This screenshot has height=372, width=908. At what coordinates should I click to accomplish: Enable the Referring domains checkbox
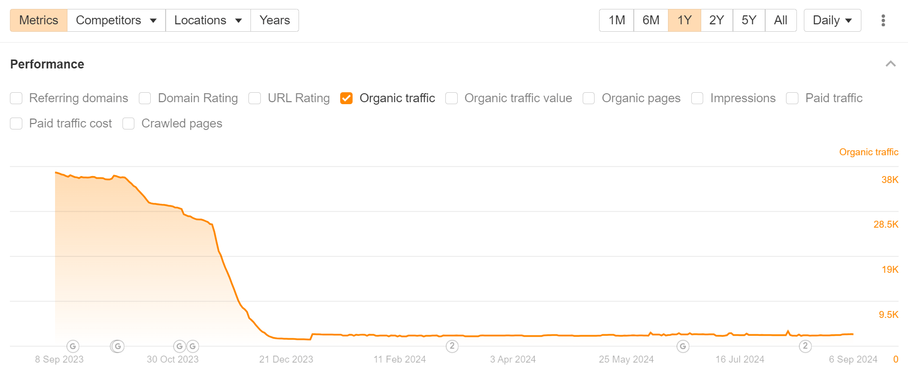(x=16, y=98)
